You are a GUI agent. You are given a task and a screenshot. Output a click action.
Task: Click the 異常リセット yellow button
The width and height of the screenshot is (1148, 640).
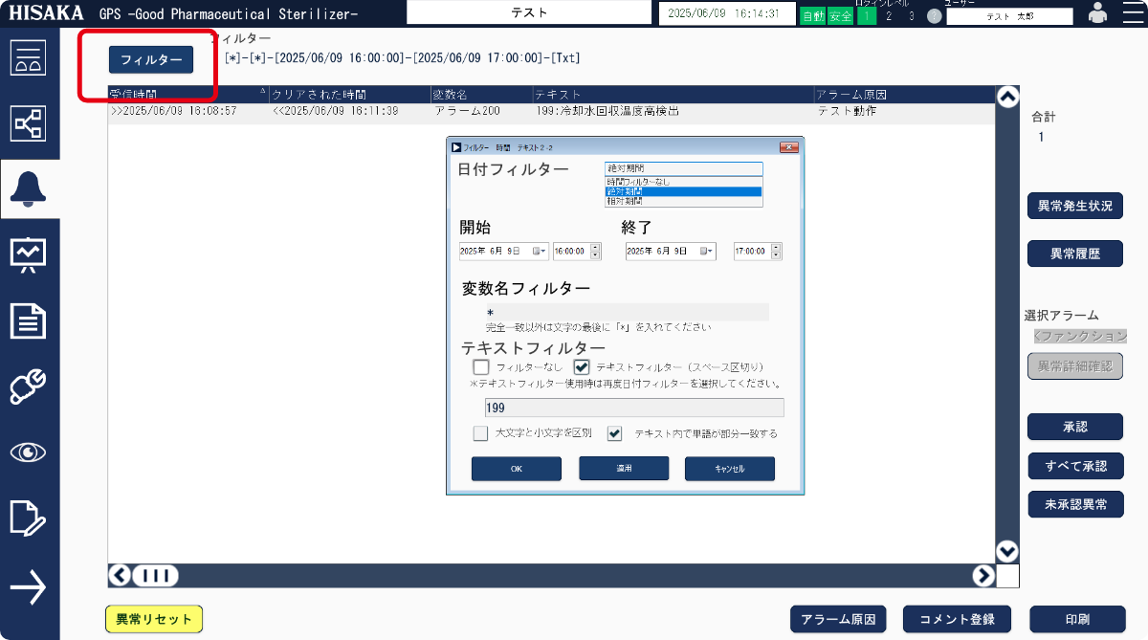pyautogui.click(x=153, y=619)
